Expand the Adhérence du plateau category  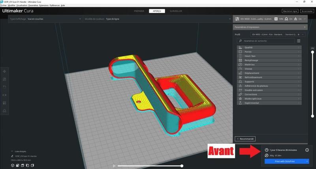pyautogui.click(x=269, y=86)
